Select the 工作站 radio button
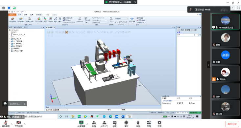The width and height of the screenshot is (241, 128). pos(178,30)
